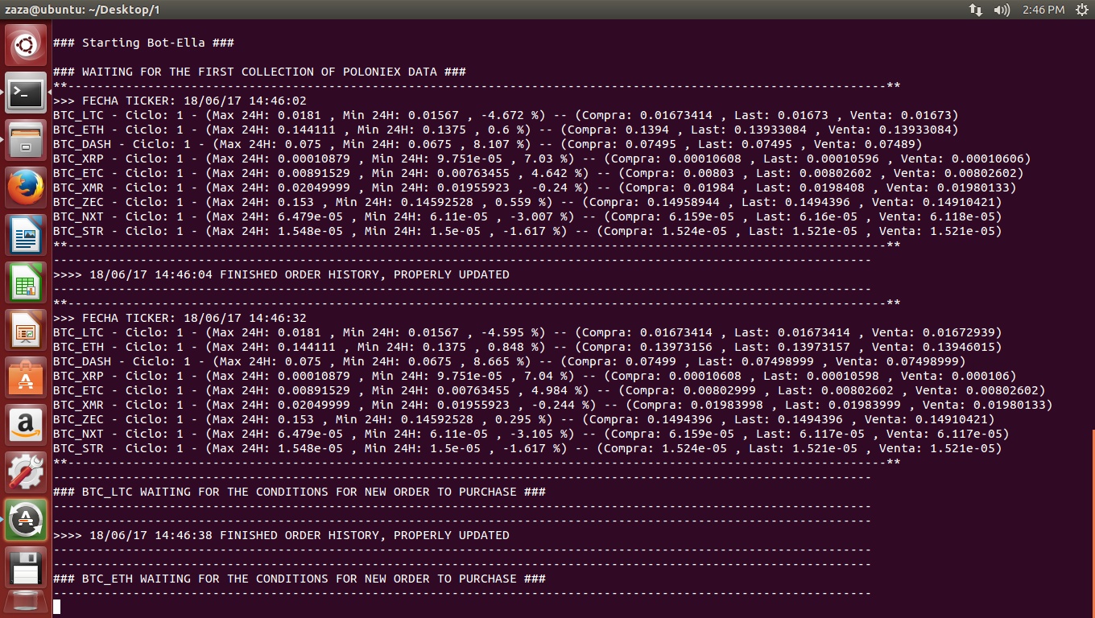Click the terminal scrollbar on the right edge
Image resolution: width=1095 pixels, height=618 pixels.
(x=1093, y=523)
